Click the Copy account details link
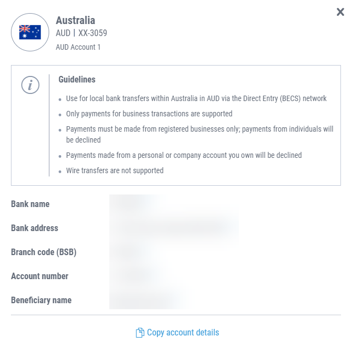 (x=183, y=333)
